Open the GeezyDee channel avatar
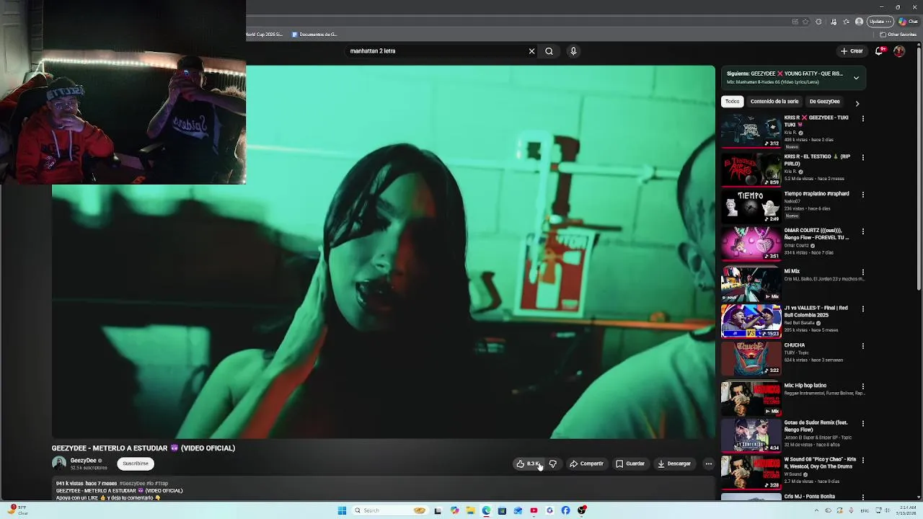Image resolution: width=923 pixels, height=519 pixels. click(59, 463)
